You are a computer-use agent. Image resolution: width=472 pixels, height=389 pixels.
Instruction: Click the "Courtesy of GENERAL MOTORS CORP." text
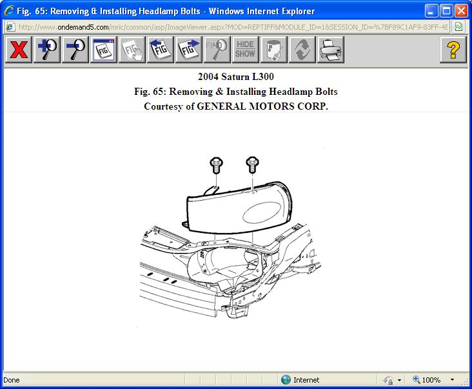[236, 106]
